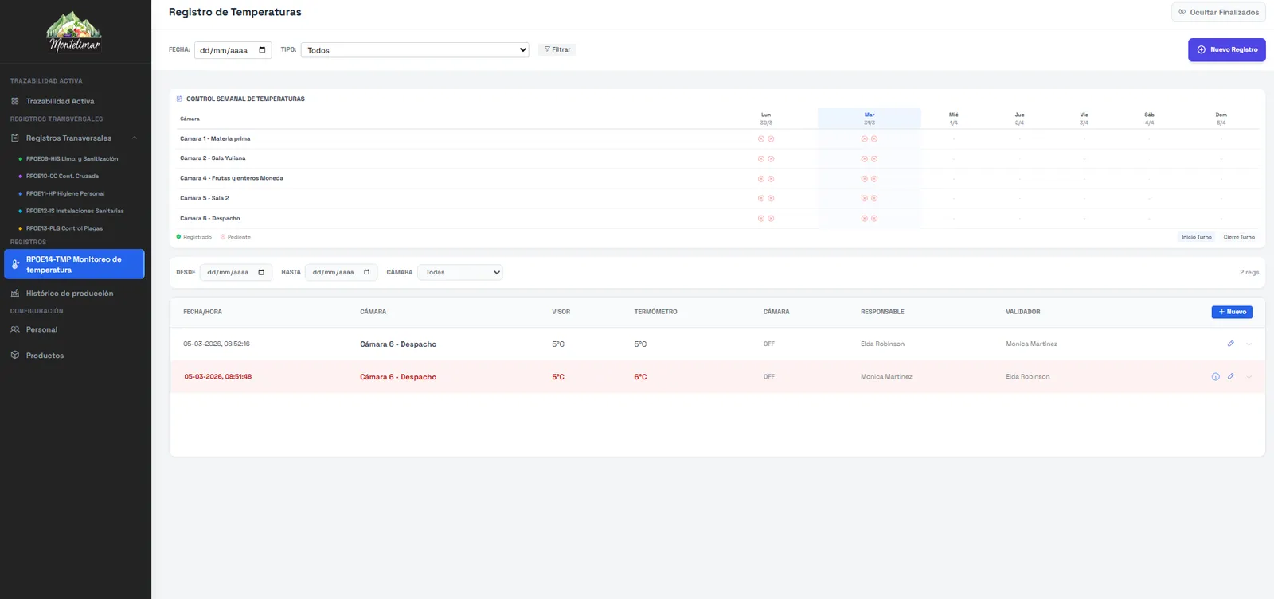Click the info icon on the 08:51:48 record
Viewport: 1274px width, 599px height.
pyautogui.click(x=1216, y=377)
